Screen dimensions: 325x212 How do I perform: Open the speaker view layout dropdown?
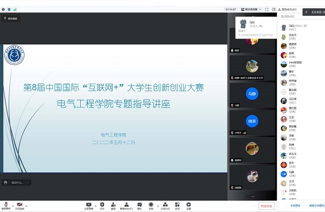click(x=251, y=9)
